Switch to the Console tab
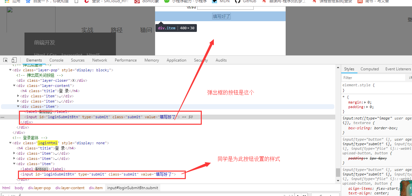Image resolution: width=412 pixels, height=196 pixels. [56, 60]
